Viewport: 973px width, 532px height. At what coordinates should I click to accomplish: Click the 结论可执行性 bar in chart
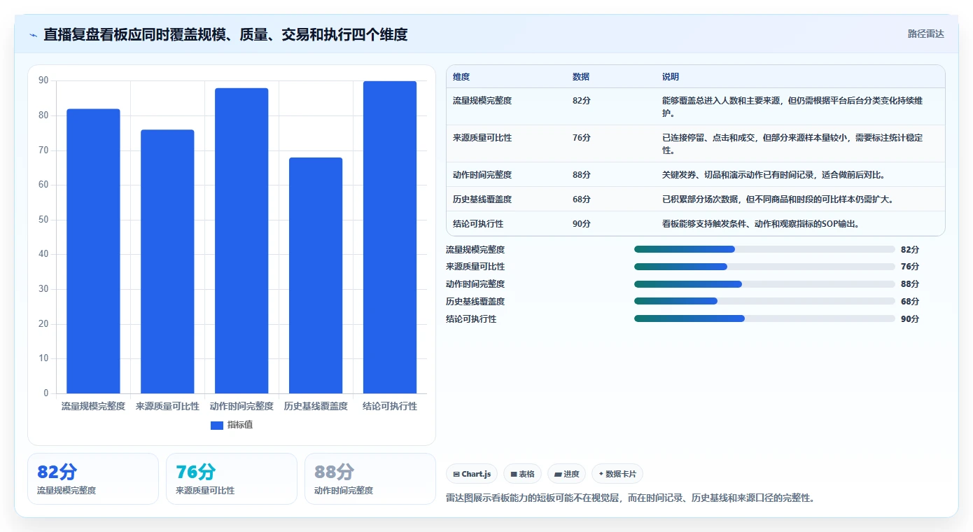(x=390, y=237)
